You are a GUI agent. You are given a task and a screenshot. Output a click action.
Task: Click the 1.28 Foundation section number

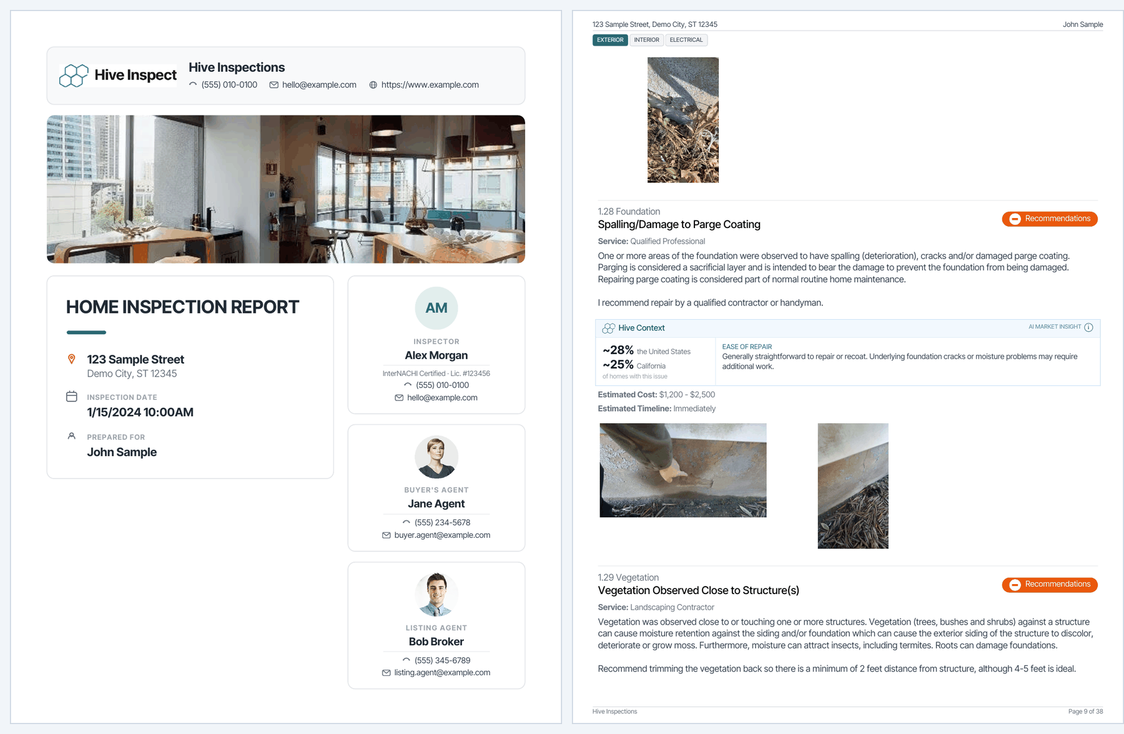(629, 212)
